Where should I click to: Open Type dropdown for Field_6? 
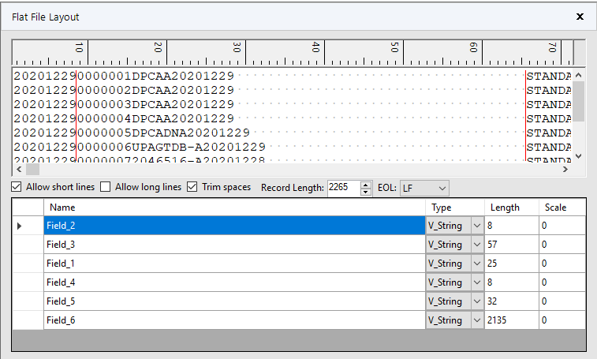click(x=477, y=320)
